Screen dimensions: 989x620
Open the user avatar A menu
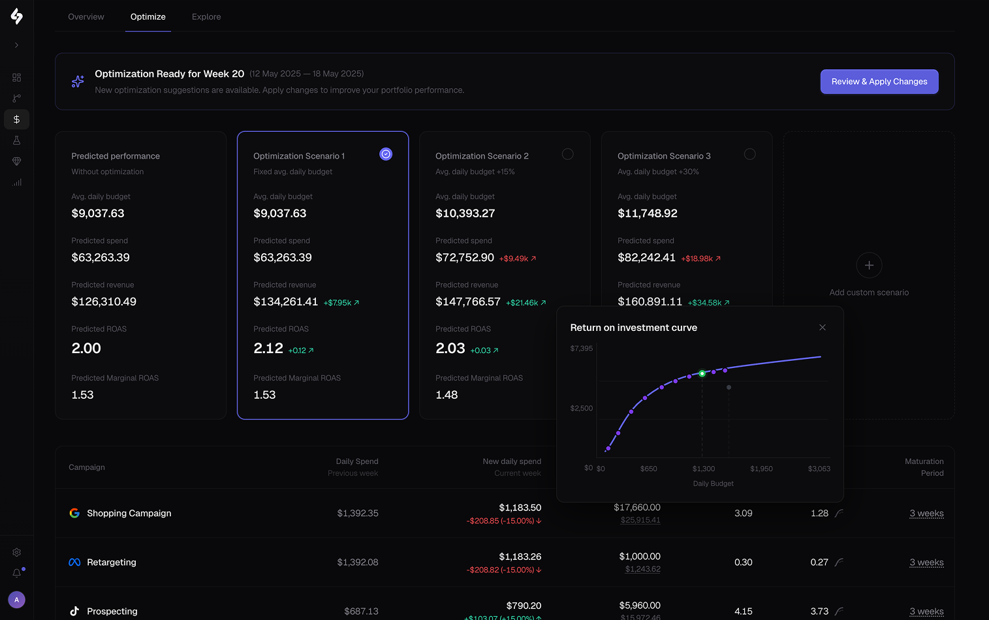click(17, 600)
